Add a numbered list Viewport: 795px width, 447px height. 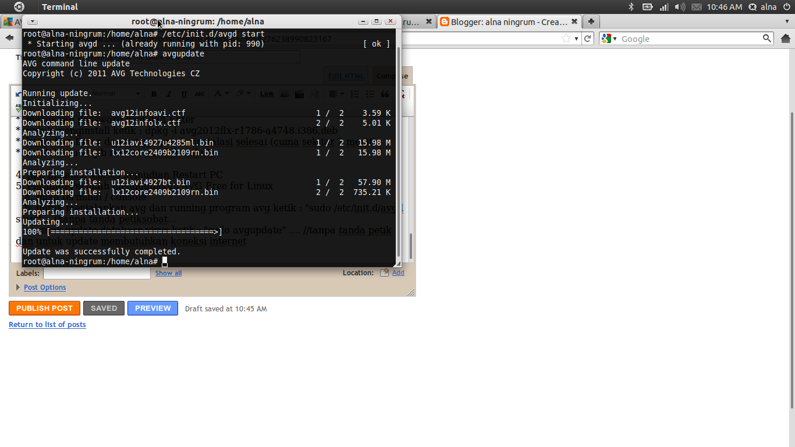point(355,94)
